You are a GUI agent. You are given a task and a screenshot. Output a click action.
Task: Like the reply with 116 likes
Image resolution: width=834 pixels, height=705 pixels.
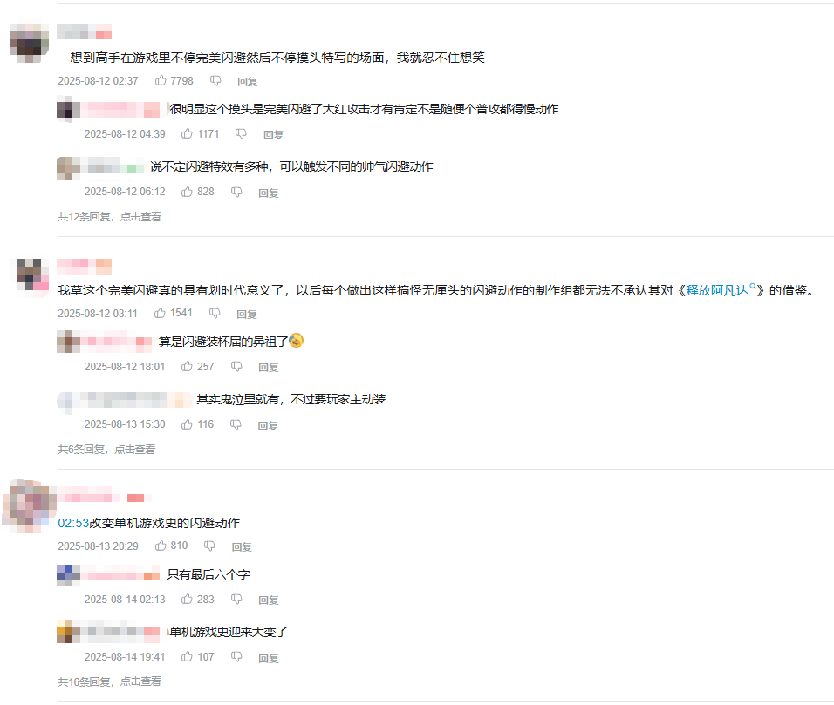[x=187, y=424]
